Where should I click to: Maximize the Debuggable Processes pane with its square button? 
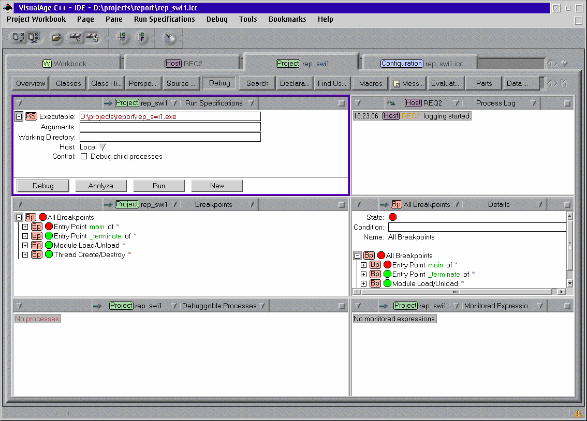(x=342, y=306)
